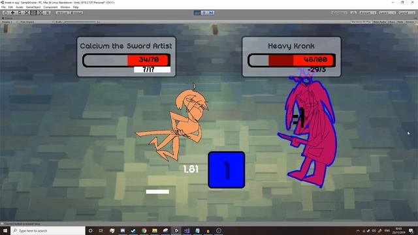This screenshot has width=418, height=235.
Task: Switch to Visual Studio in the taskbar
Action: pyautogui.click(x=187, y=230)
